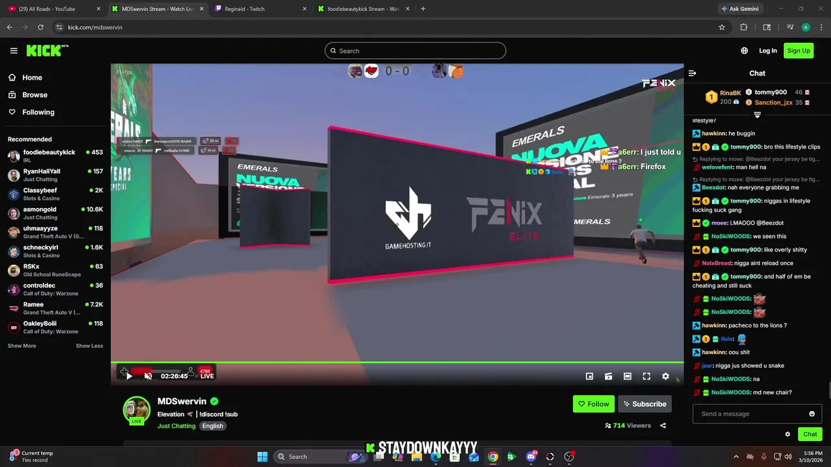Show hidden system tray icons
The height and width of the screenshot is (467, 831).
point(736,457)
